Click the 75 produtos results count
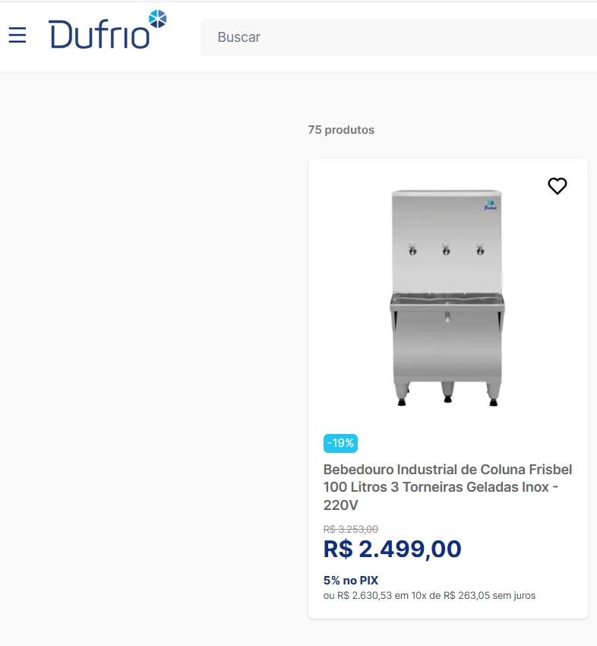The width and height of the screenshot is (597, 646). (x=341, y=130)
